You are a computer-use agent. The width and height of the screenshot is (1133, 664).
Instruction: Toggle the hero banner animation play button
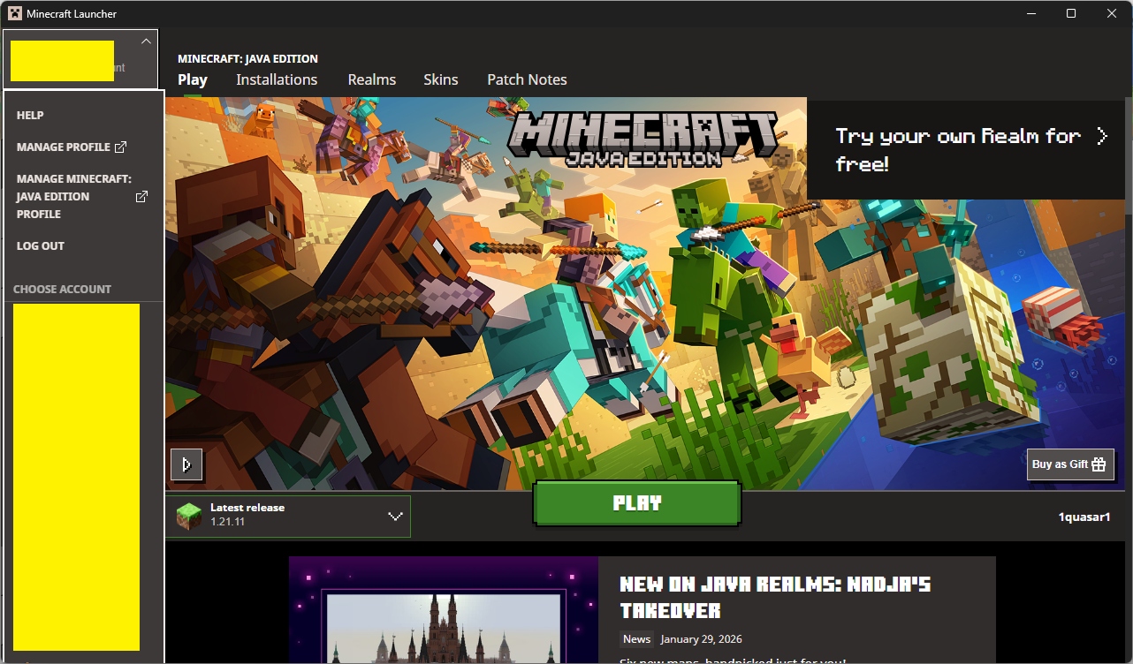[x=186, y=464]
